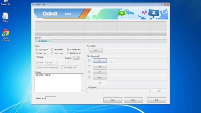Click the CP file button
The width and height of the screenshot is (201, 113).
point(100,72)
